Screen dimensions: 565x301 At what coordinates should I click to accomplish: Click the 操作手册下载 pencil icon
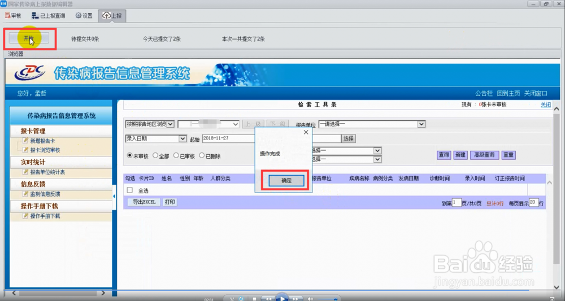pos(25,216)
